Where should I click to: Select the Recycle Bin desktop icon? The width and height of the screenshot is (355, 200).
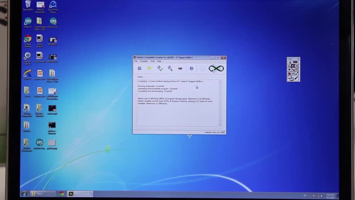pyautogui.click(x=28, y=6)
